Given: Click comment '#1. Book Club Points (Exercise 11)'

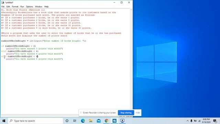Looking at the screenshot, I should 23,10.
